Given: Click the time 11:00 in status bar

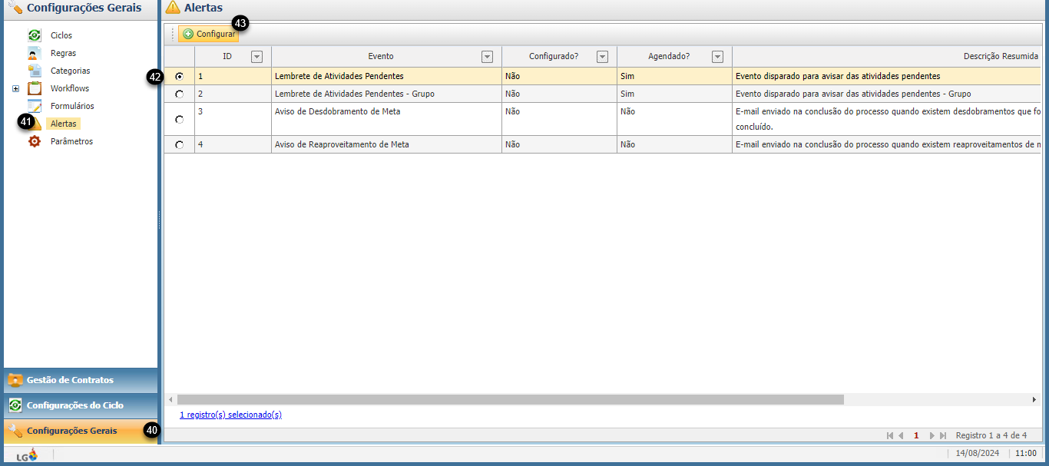Looking at the screenshot, I should [1026, 453].
